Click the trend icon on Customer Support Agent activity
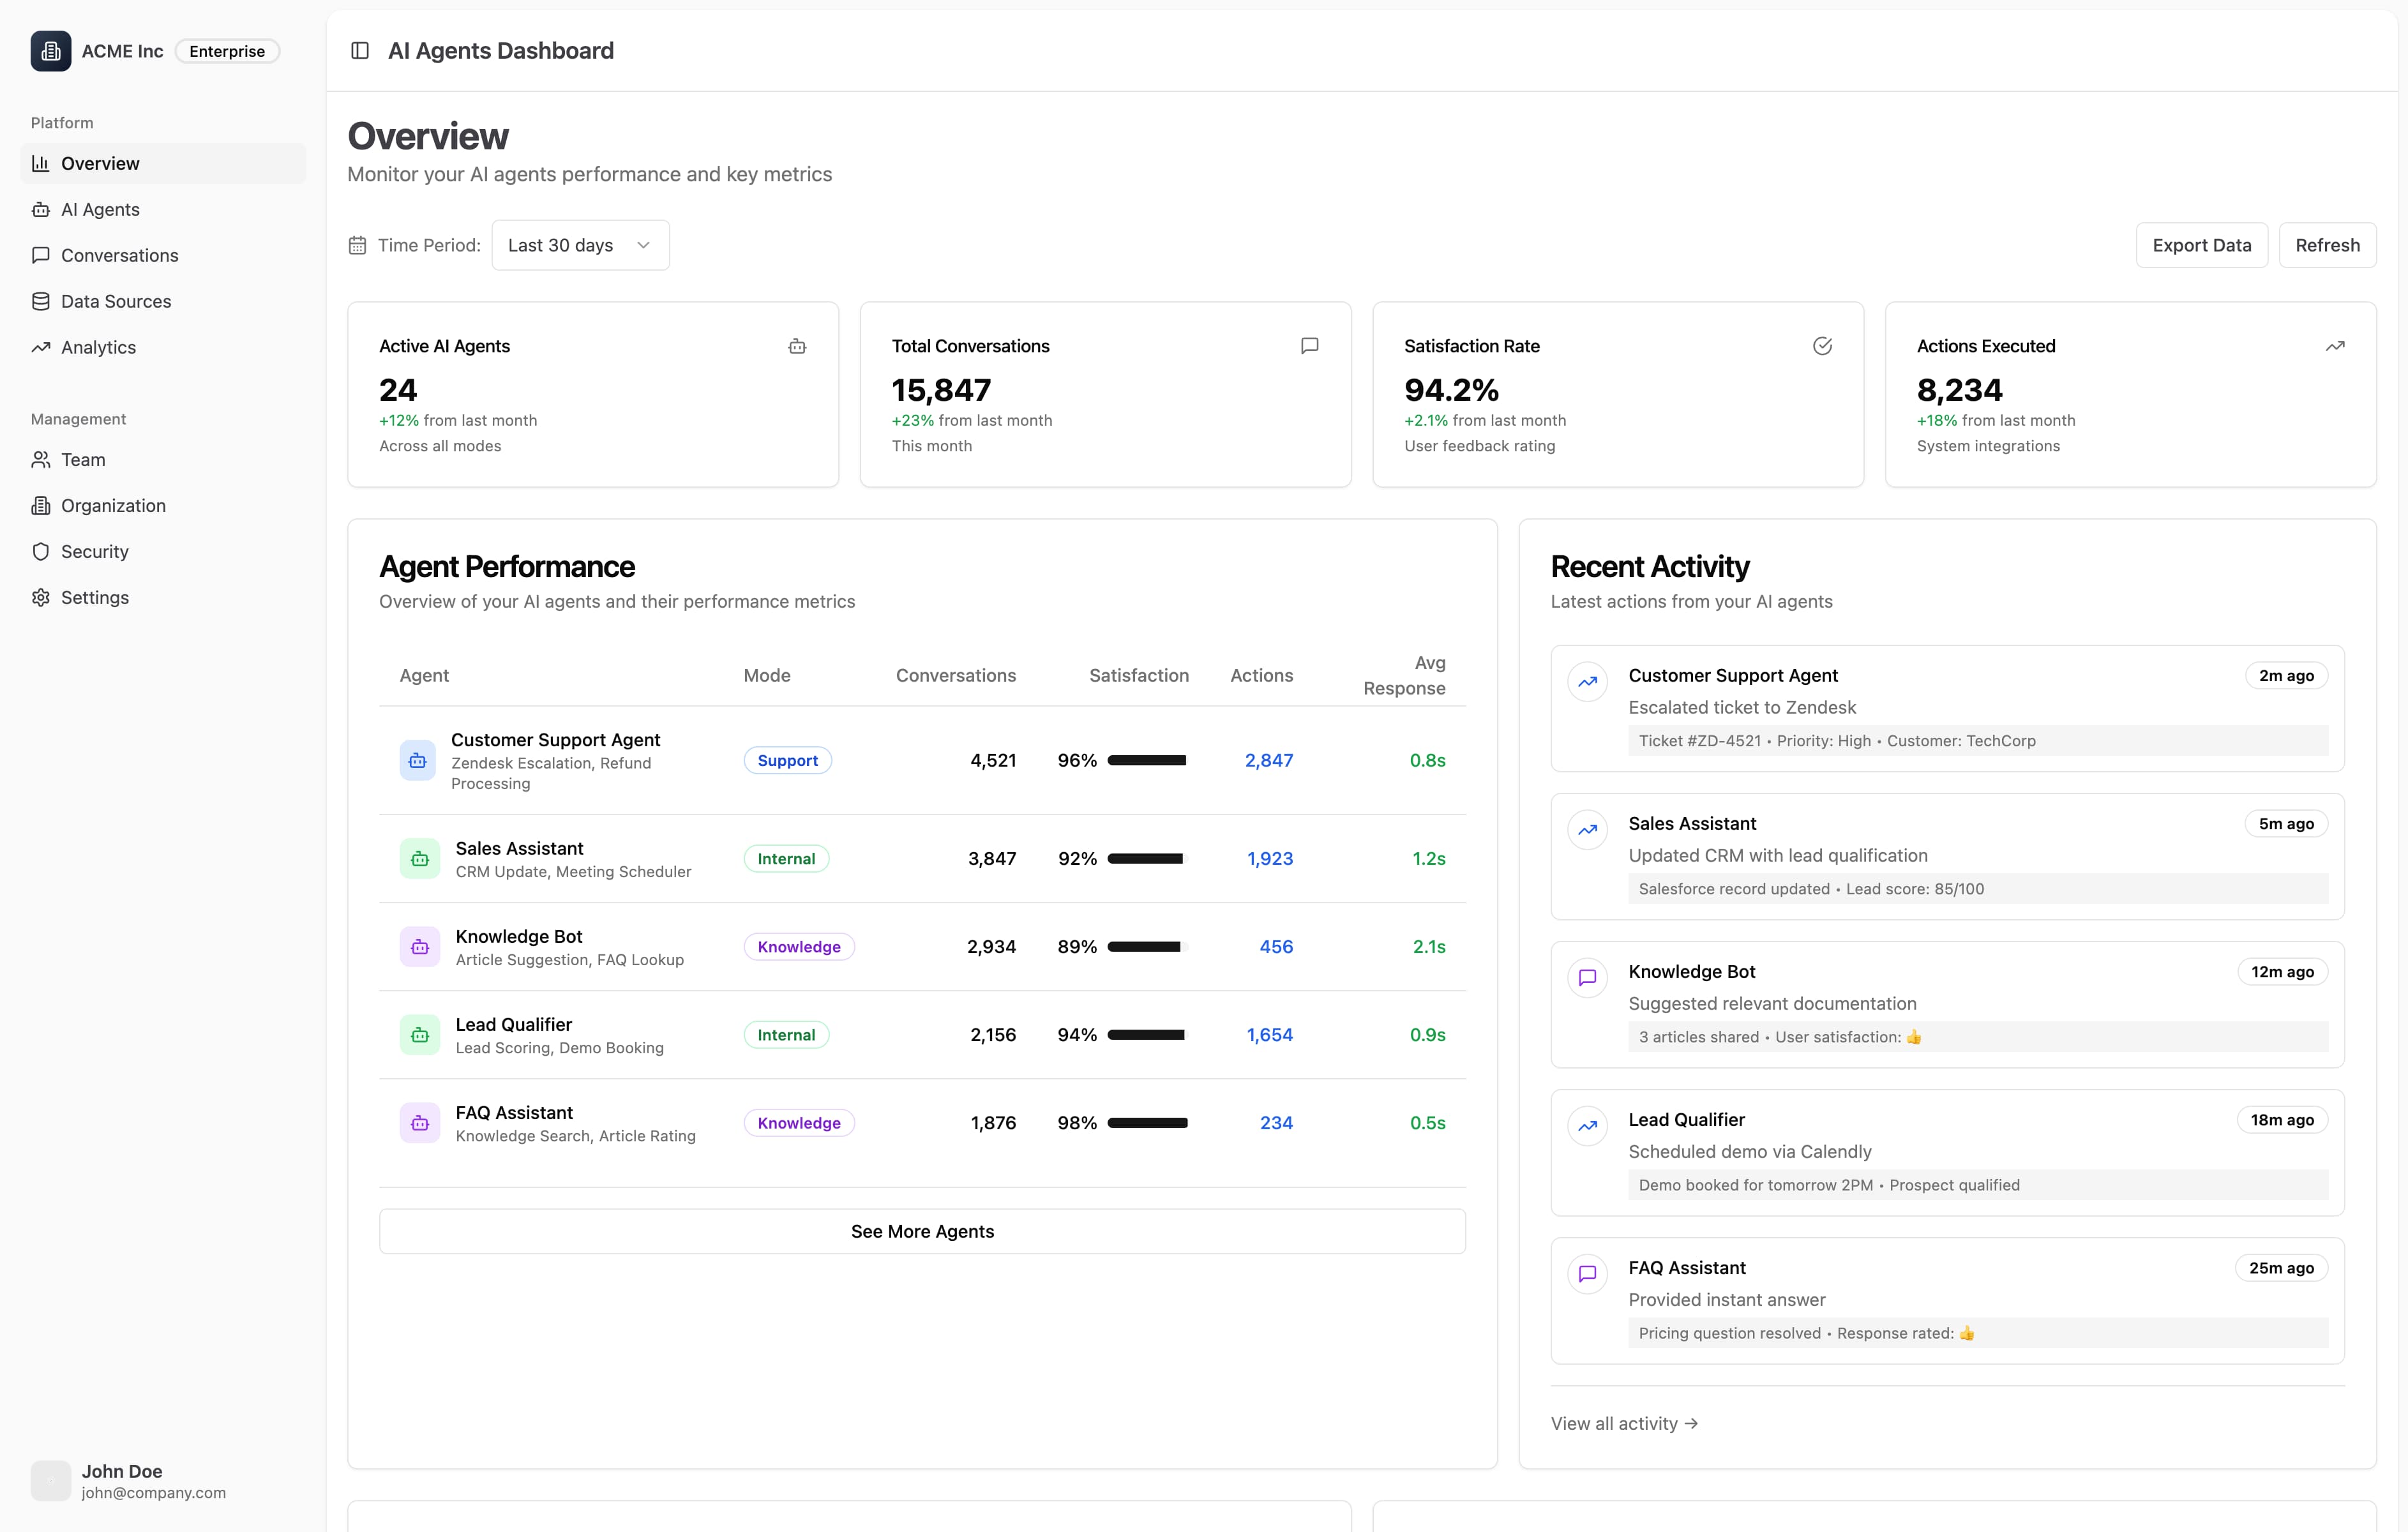Viewport: 2408px width, 1532px height. click(1587, 683)
